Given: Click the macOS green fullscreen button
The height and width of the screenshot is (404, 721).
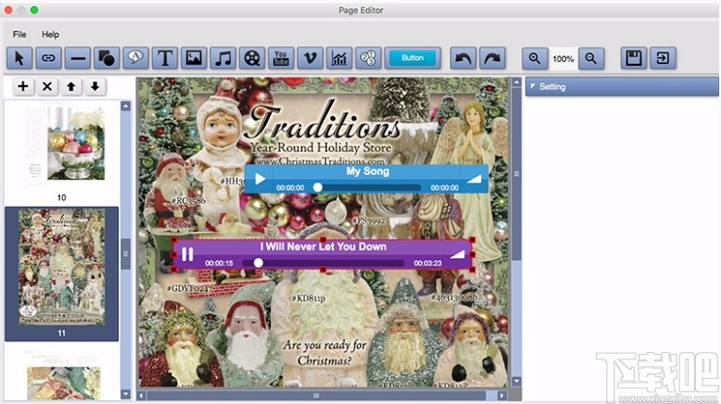Looking at the screenshot, I should pos(34,9).
